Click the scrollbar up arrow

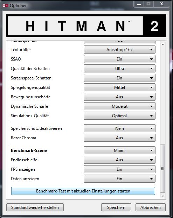pyautogui.click(x=163, y=44)
